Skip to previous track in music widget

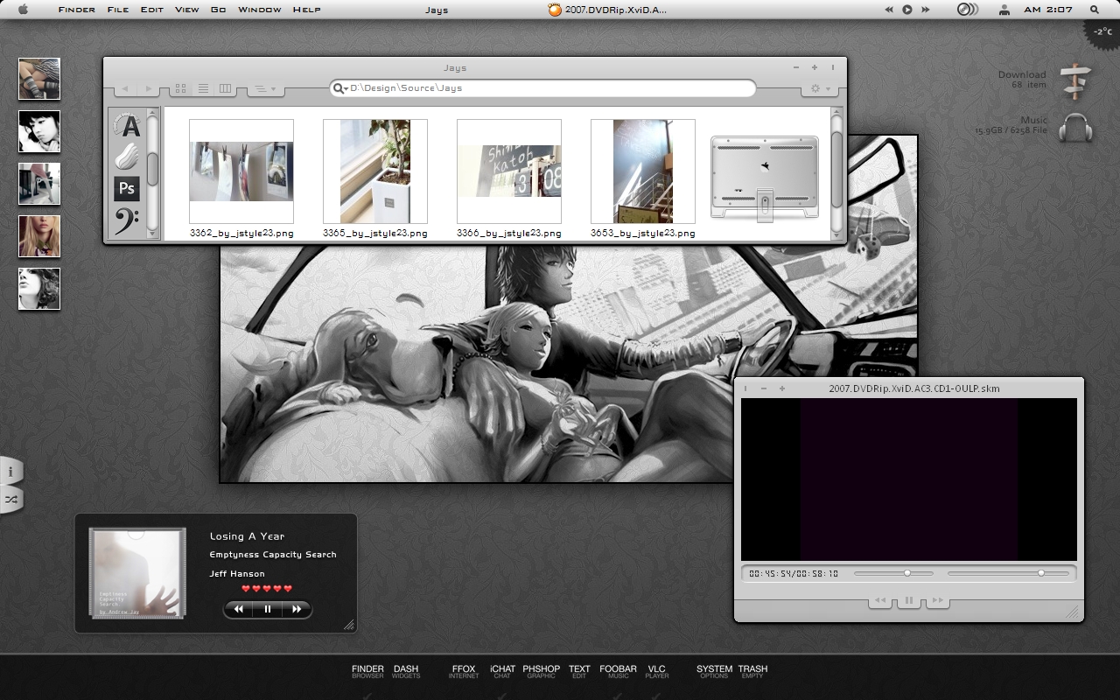click(x=239, y=609)
